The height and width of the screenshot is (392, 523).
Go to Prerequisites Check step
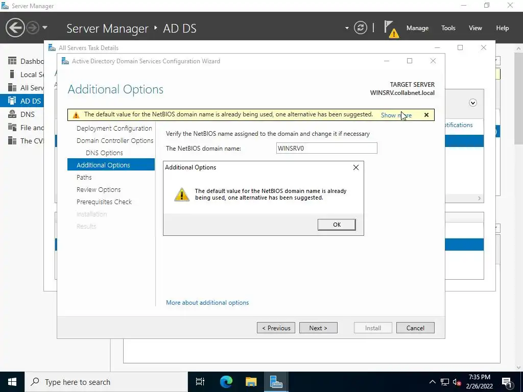click(104, 202)
